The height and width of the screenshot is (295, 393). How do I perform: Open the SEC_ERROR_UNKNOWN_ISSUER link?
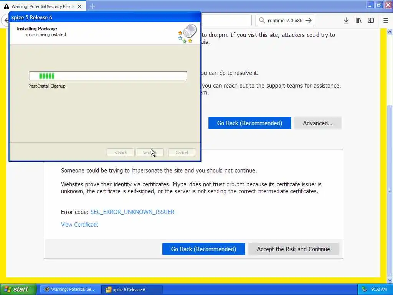tap(132, 212)
